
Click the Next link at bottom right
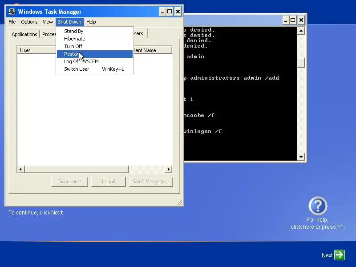pos(327,255)
